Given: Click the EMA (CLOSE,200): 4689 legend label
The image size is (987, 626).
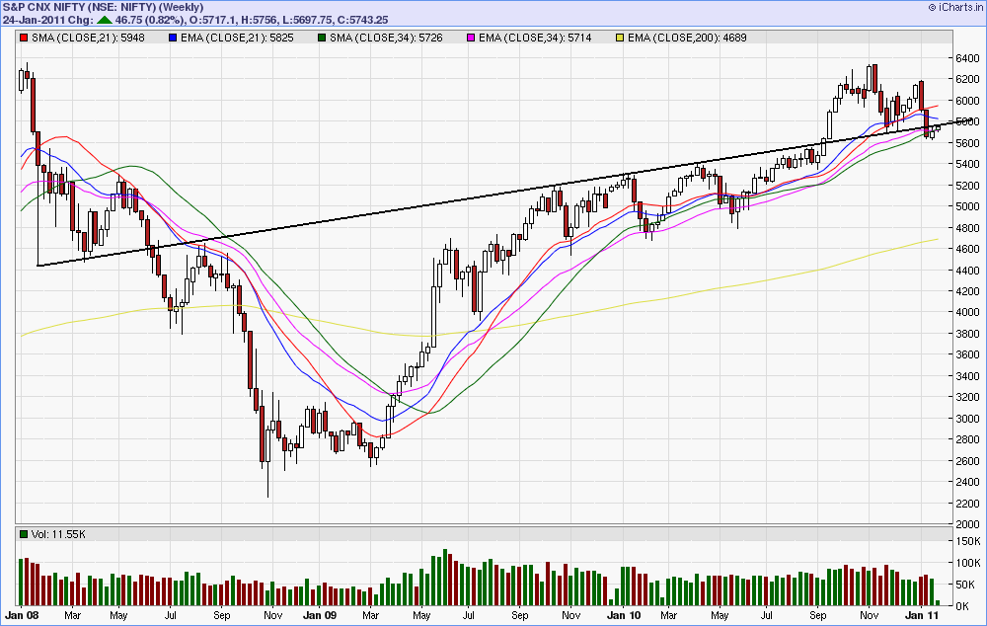Looking at the screenshot, I should coord(687,38).
